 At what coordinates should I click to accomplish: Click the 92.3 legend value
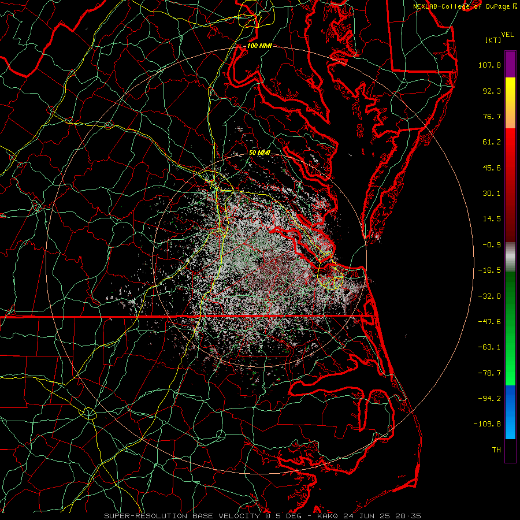tap(492, 91)
